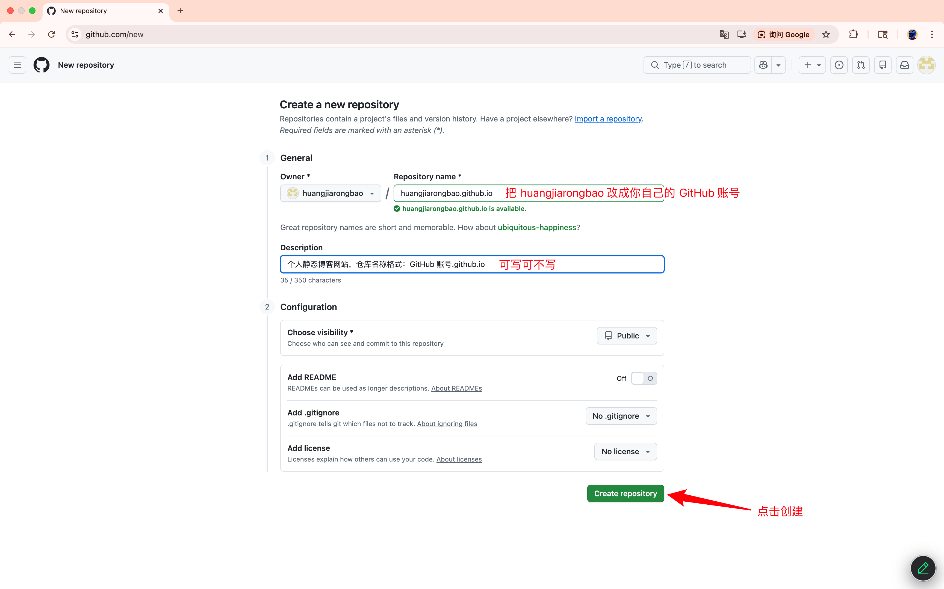
Task: Click the New repository header title
Action: 86,65
